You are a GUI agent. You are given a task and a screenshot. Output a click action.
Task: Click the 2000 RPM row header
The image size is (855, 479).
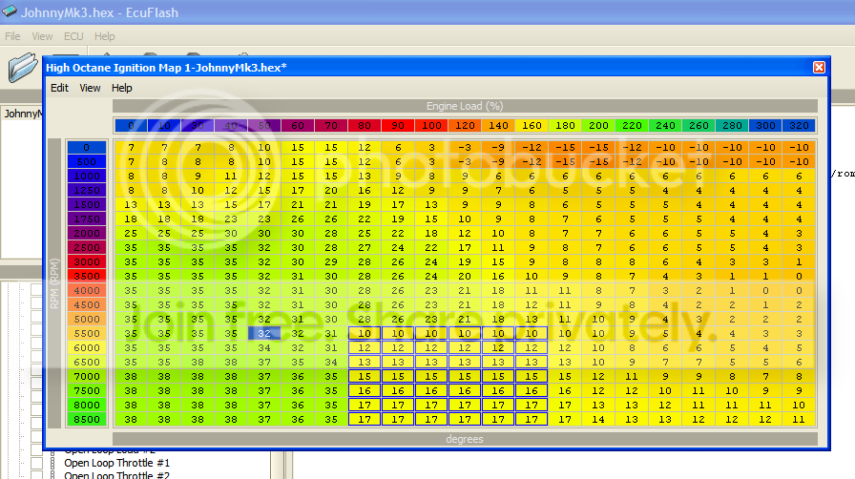(x=87, y=233)
